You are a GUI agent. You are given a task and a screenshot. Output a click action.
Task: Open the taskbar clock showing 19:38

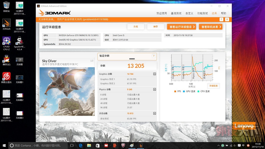point(258,145)
